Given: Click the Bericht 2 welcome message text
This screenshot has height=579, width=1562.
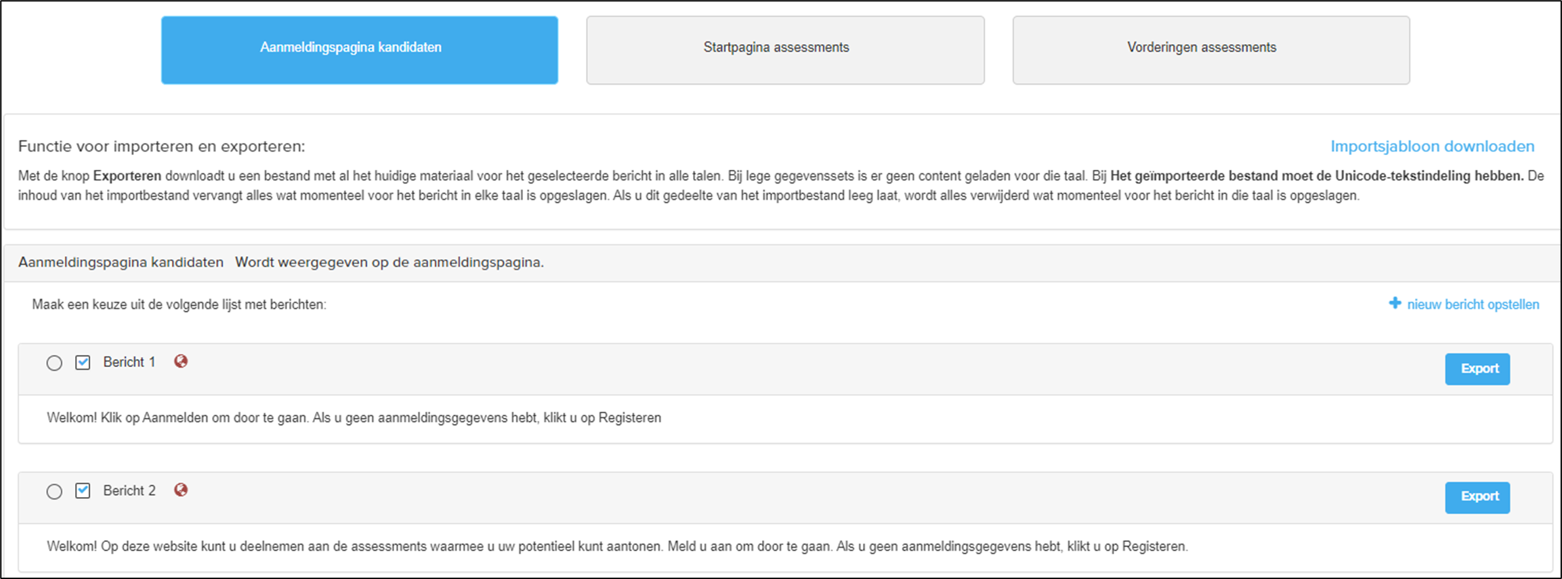Looking at the screenshot, I should pyautogui.click(x=617, y=546).
